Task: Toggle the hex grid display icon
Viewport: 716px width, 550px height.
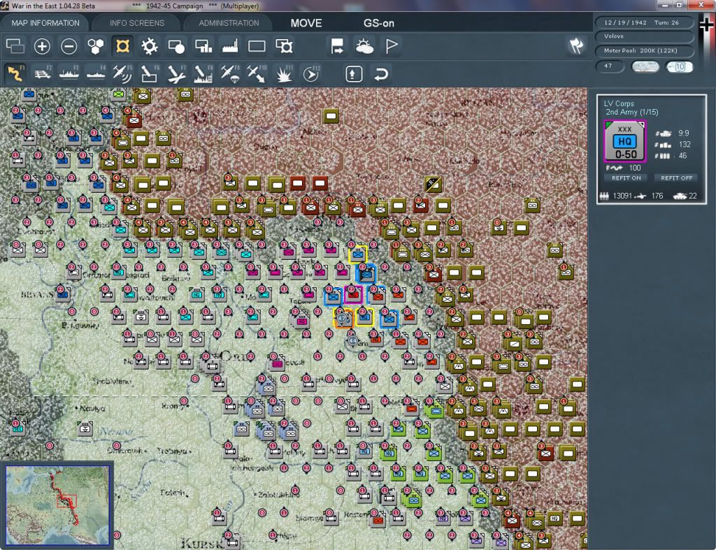Action: [x=95, y=46]
